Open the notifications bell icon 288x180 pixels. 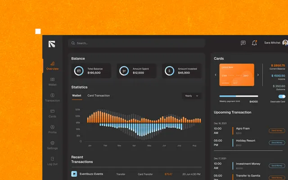(x=254, y=43)
